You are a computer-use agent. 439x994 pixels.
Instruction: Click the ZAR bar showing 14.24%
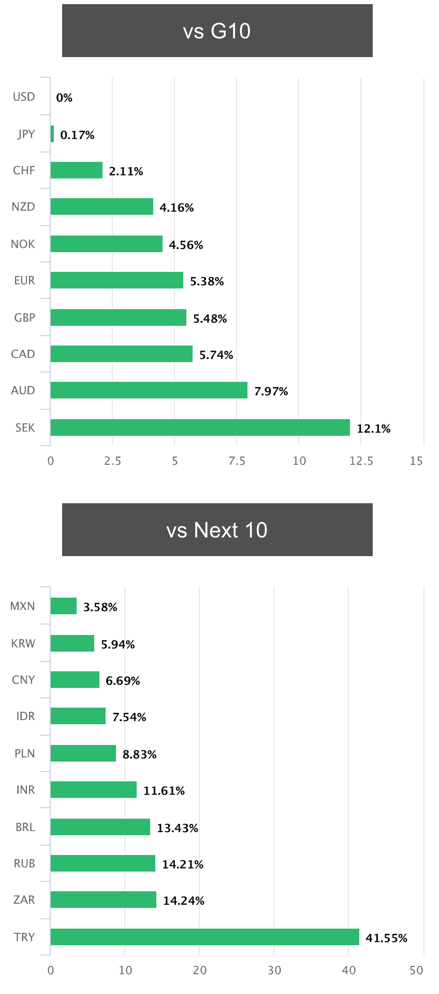[x=104, y=900]
